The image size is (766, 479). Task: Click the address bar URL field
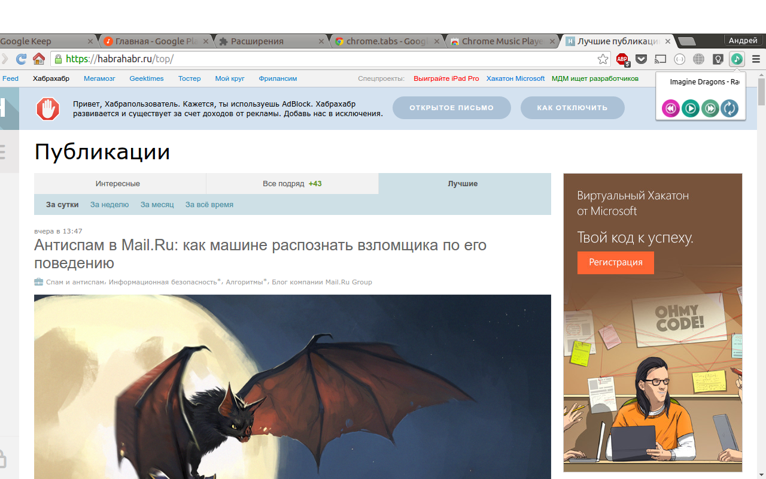coord(329,59)
